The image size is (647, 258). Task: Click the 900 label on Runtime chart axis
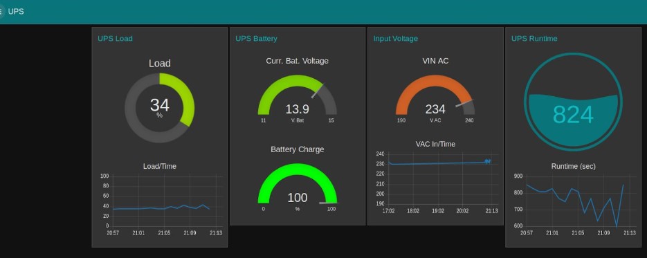click(518, 176)
